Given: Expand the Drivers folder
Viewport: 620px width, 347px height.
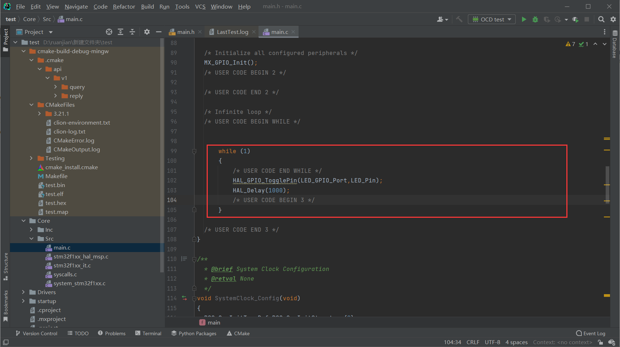Looking at the screenshot, I should click(24, 292).
